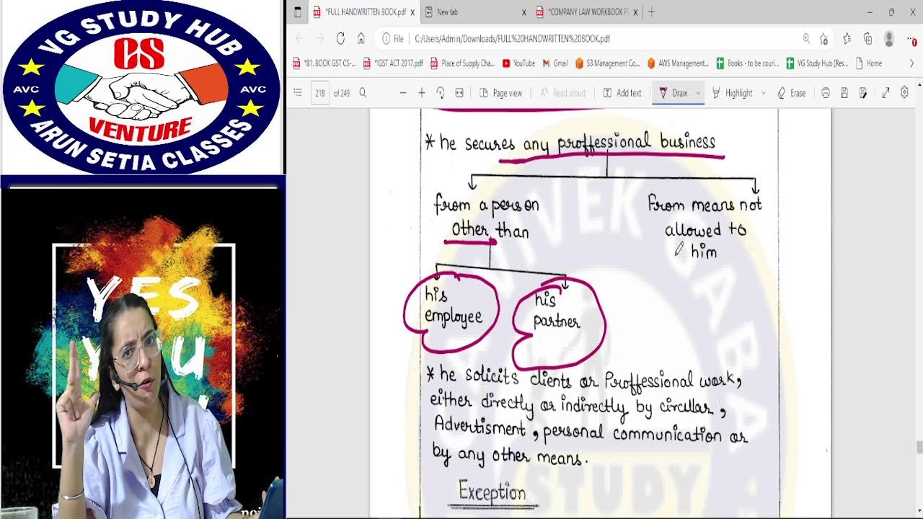Open the IGST ACT 2017.pdf bookmark
The image size is (923, 519).
coord(393,63)
